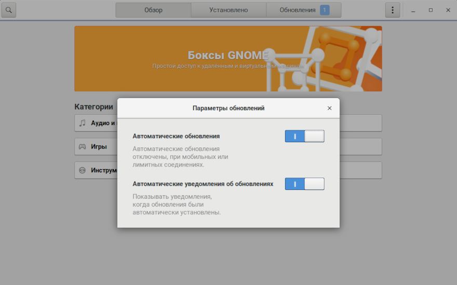Close the Параметры обновлений dialog
This screenshot has width=457, height=285.
coord(329,108)
